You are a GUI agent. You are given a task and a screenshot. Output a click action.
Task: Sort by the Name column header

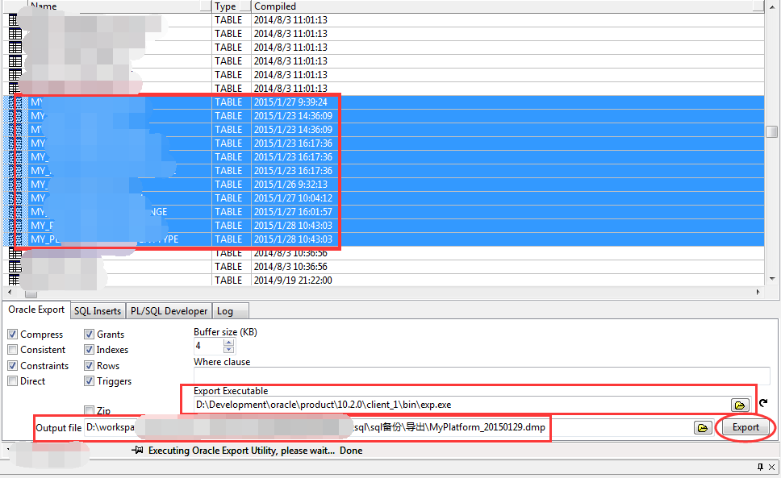[x=119, y=6]
